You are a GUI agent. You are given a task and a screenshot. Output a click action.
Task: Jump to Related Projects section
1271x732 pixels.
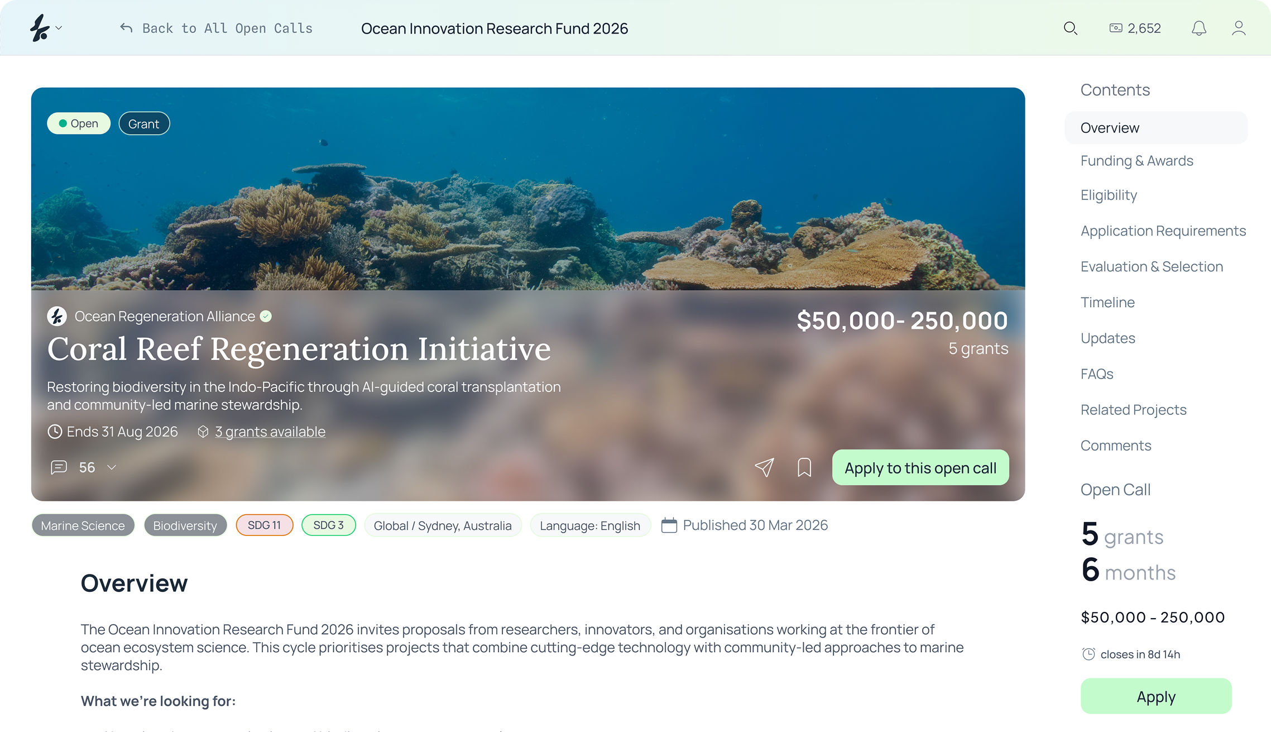coord(1133,409)
